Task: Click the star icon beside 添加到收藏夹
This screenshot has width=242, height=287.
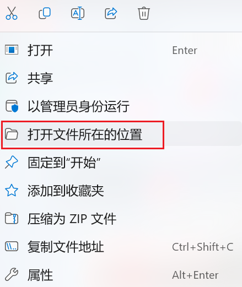Action: pyautogui.click(x=12, y=191)
